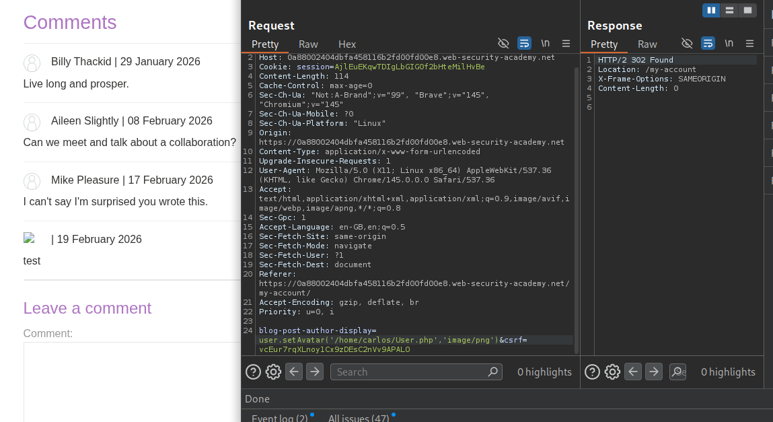Viewport: 773px width, 422px height.
Task: Go to next match in Response search
Action: [x=653, y=372]
